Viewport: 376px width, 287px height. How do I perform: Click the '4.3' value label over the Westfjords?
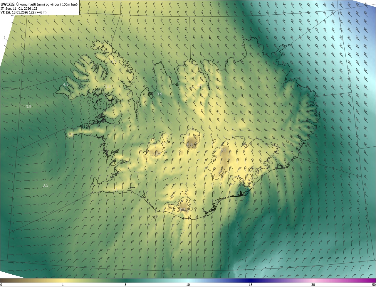[66, 84]
